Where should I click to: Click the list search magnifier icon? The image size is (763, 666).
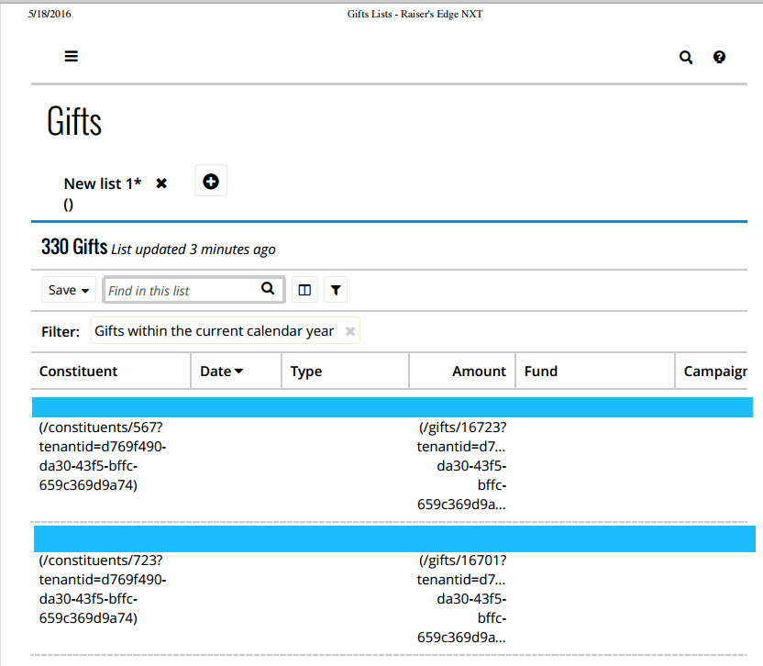click(268, 289)
